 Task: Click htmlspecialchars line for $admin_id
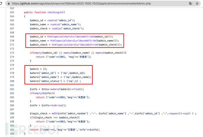[71, 37]
